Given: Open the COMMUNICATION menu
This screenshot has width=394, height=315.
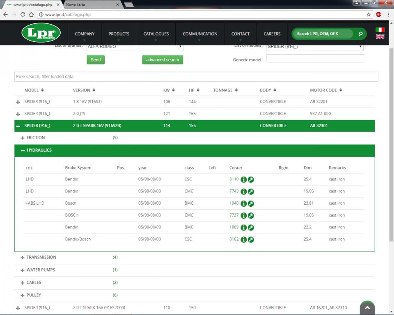Looking at the screenshot, I should coord(200,34).
